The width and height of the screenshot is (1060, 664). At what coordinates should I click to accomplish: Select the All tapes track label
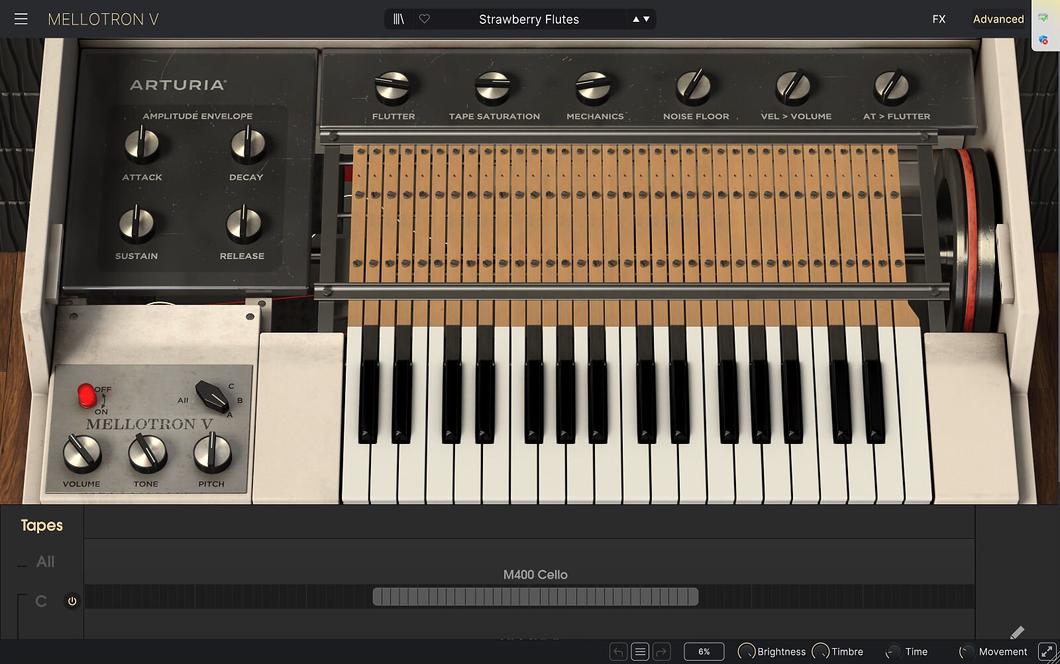(45, 562)
